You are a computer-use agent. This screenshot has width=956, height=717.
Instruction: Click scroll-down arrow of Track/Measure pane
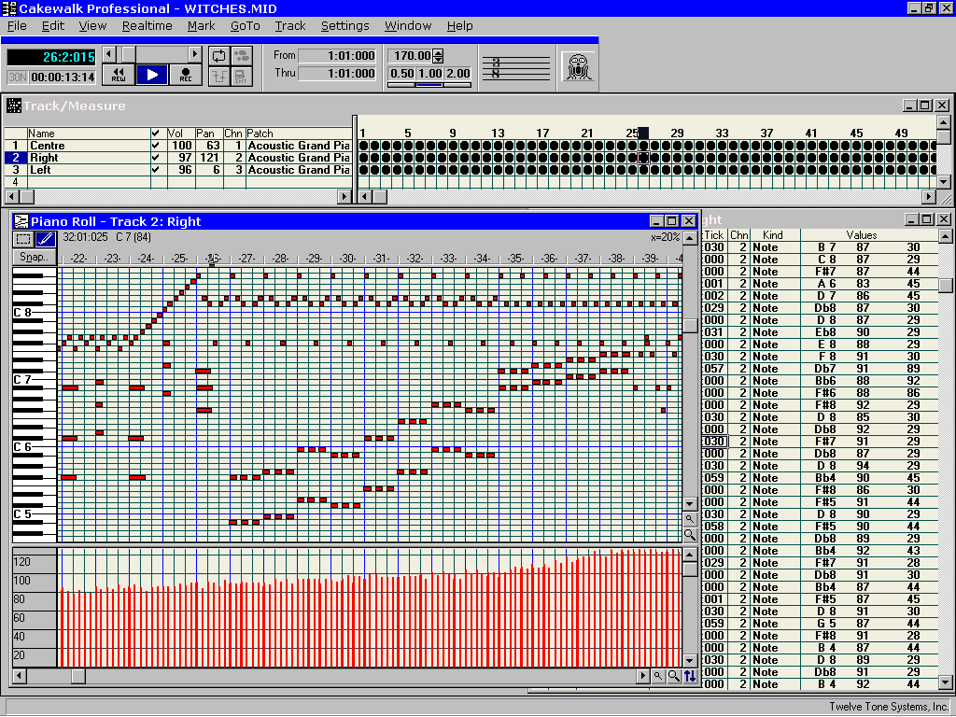click(943, 181)
